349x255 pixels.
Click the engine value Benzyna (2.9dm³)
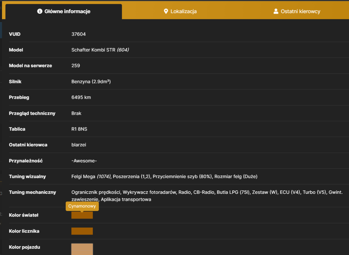point(91,82)
